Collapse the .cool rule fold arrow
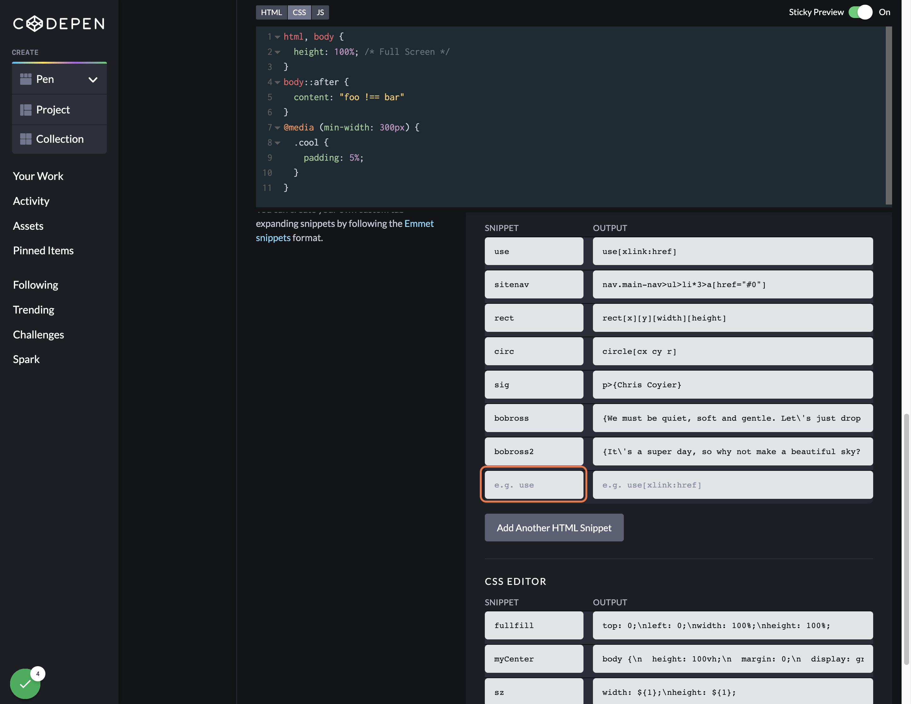The height and width of the screenshot is (704, 911). [x=277, y=143]
